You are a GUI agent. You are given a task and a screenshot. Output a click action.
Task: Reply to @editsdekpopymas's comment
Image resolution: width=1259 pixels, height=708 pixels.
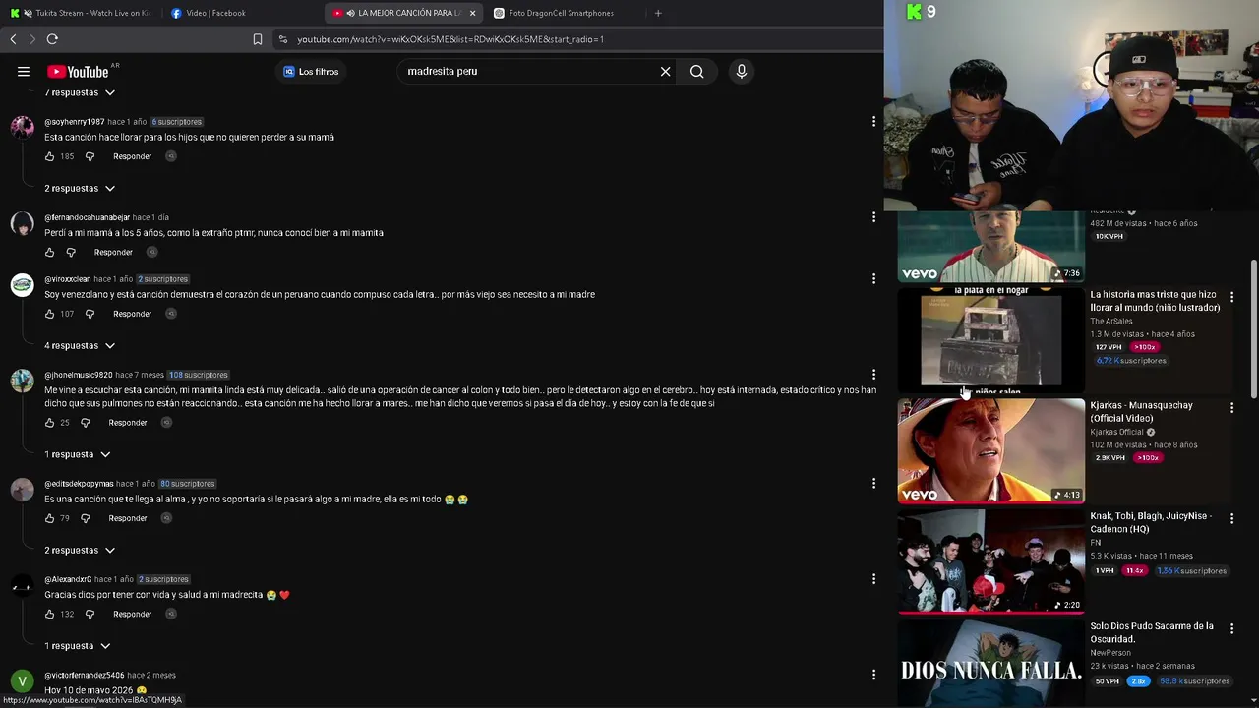(x=128, y=518)
